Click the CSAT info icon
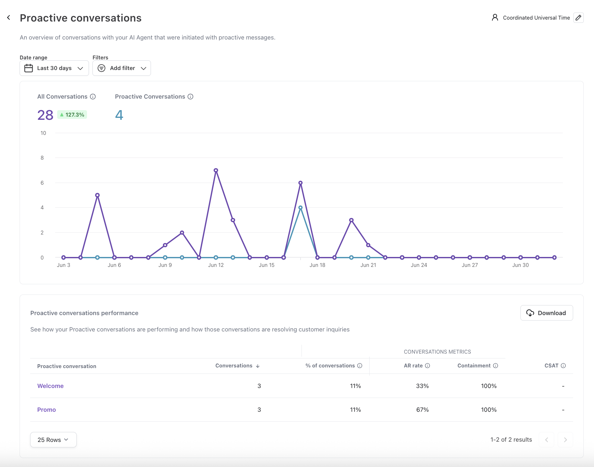 pos(563,366)
